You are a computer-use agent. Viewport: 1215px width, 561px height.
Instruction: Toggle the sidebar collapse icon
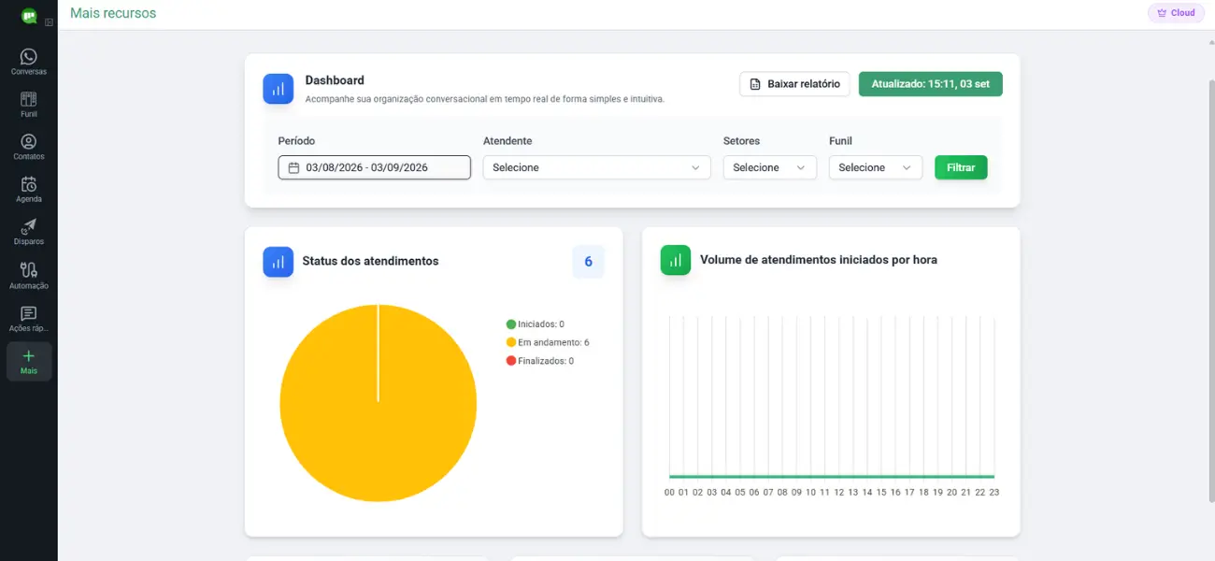click(x=49, y=22)
